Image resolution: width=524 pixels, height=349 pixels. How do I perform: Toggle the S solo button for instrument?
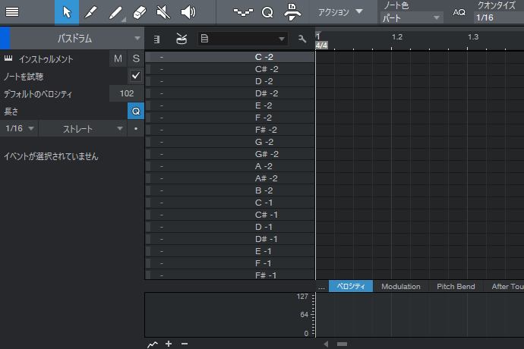(136, 58)
